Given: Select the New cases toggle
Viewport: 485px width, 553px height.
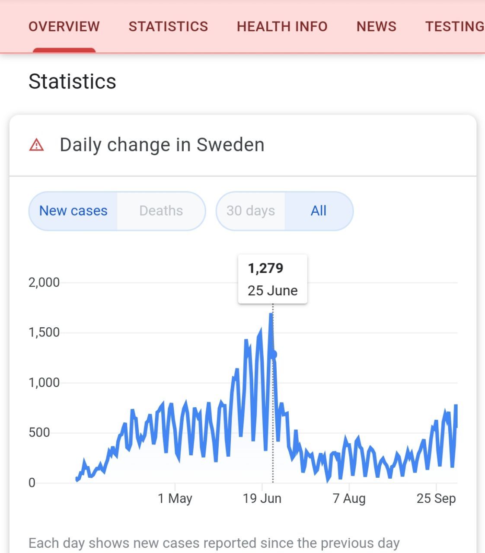Looking at the screenshot, I should 73,211.
